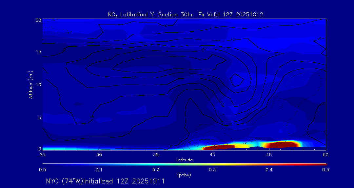Select latitude axis tick label 45

point(269,154)
